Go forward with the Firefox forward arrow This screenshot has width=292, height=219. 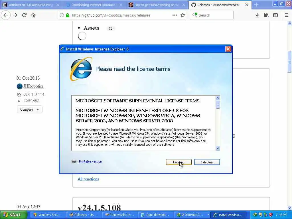click(15, 15)
